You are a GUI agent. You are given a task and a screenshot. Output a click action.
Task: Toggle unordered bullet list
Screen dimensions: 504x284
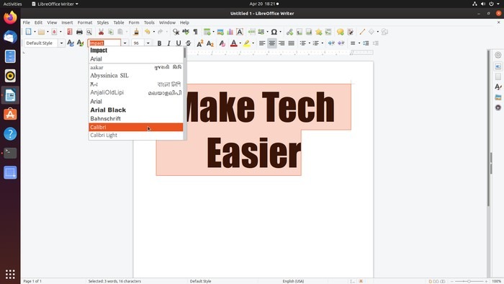[303, 43]
